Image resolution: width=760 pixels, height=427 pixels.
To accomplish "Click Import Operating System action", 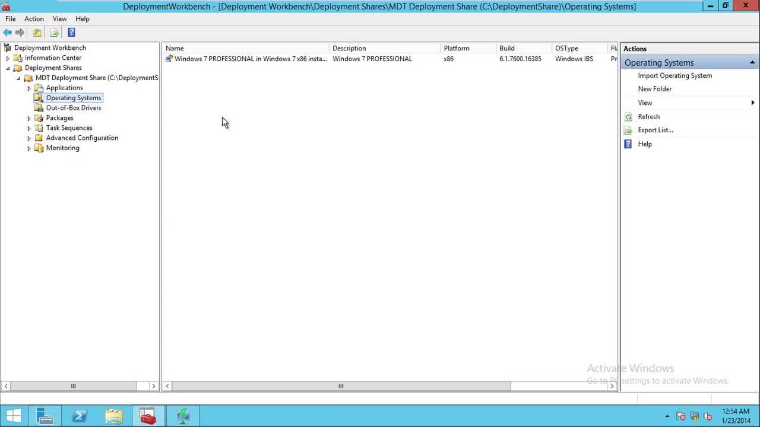I will (x=674, y=76).
